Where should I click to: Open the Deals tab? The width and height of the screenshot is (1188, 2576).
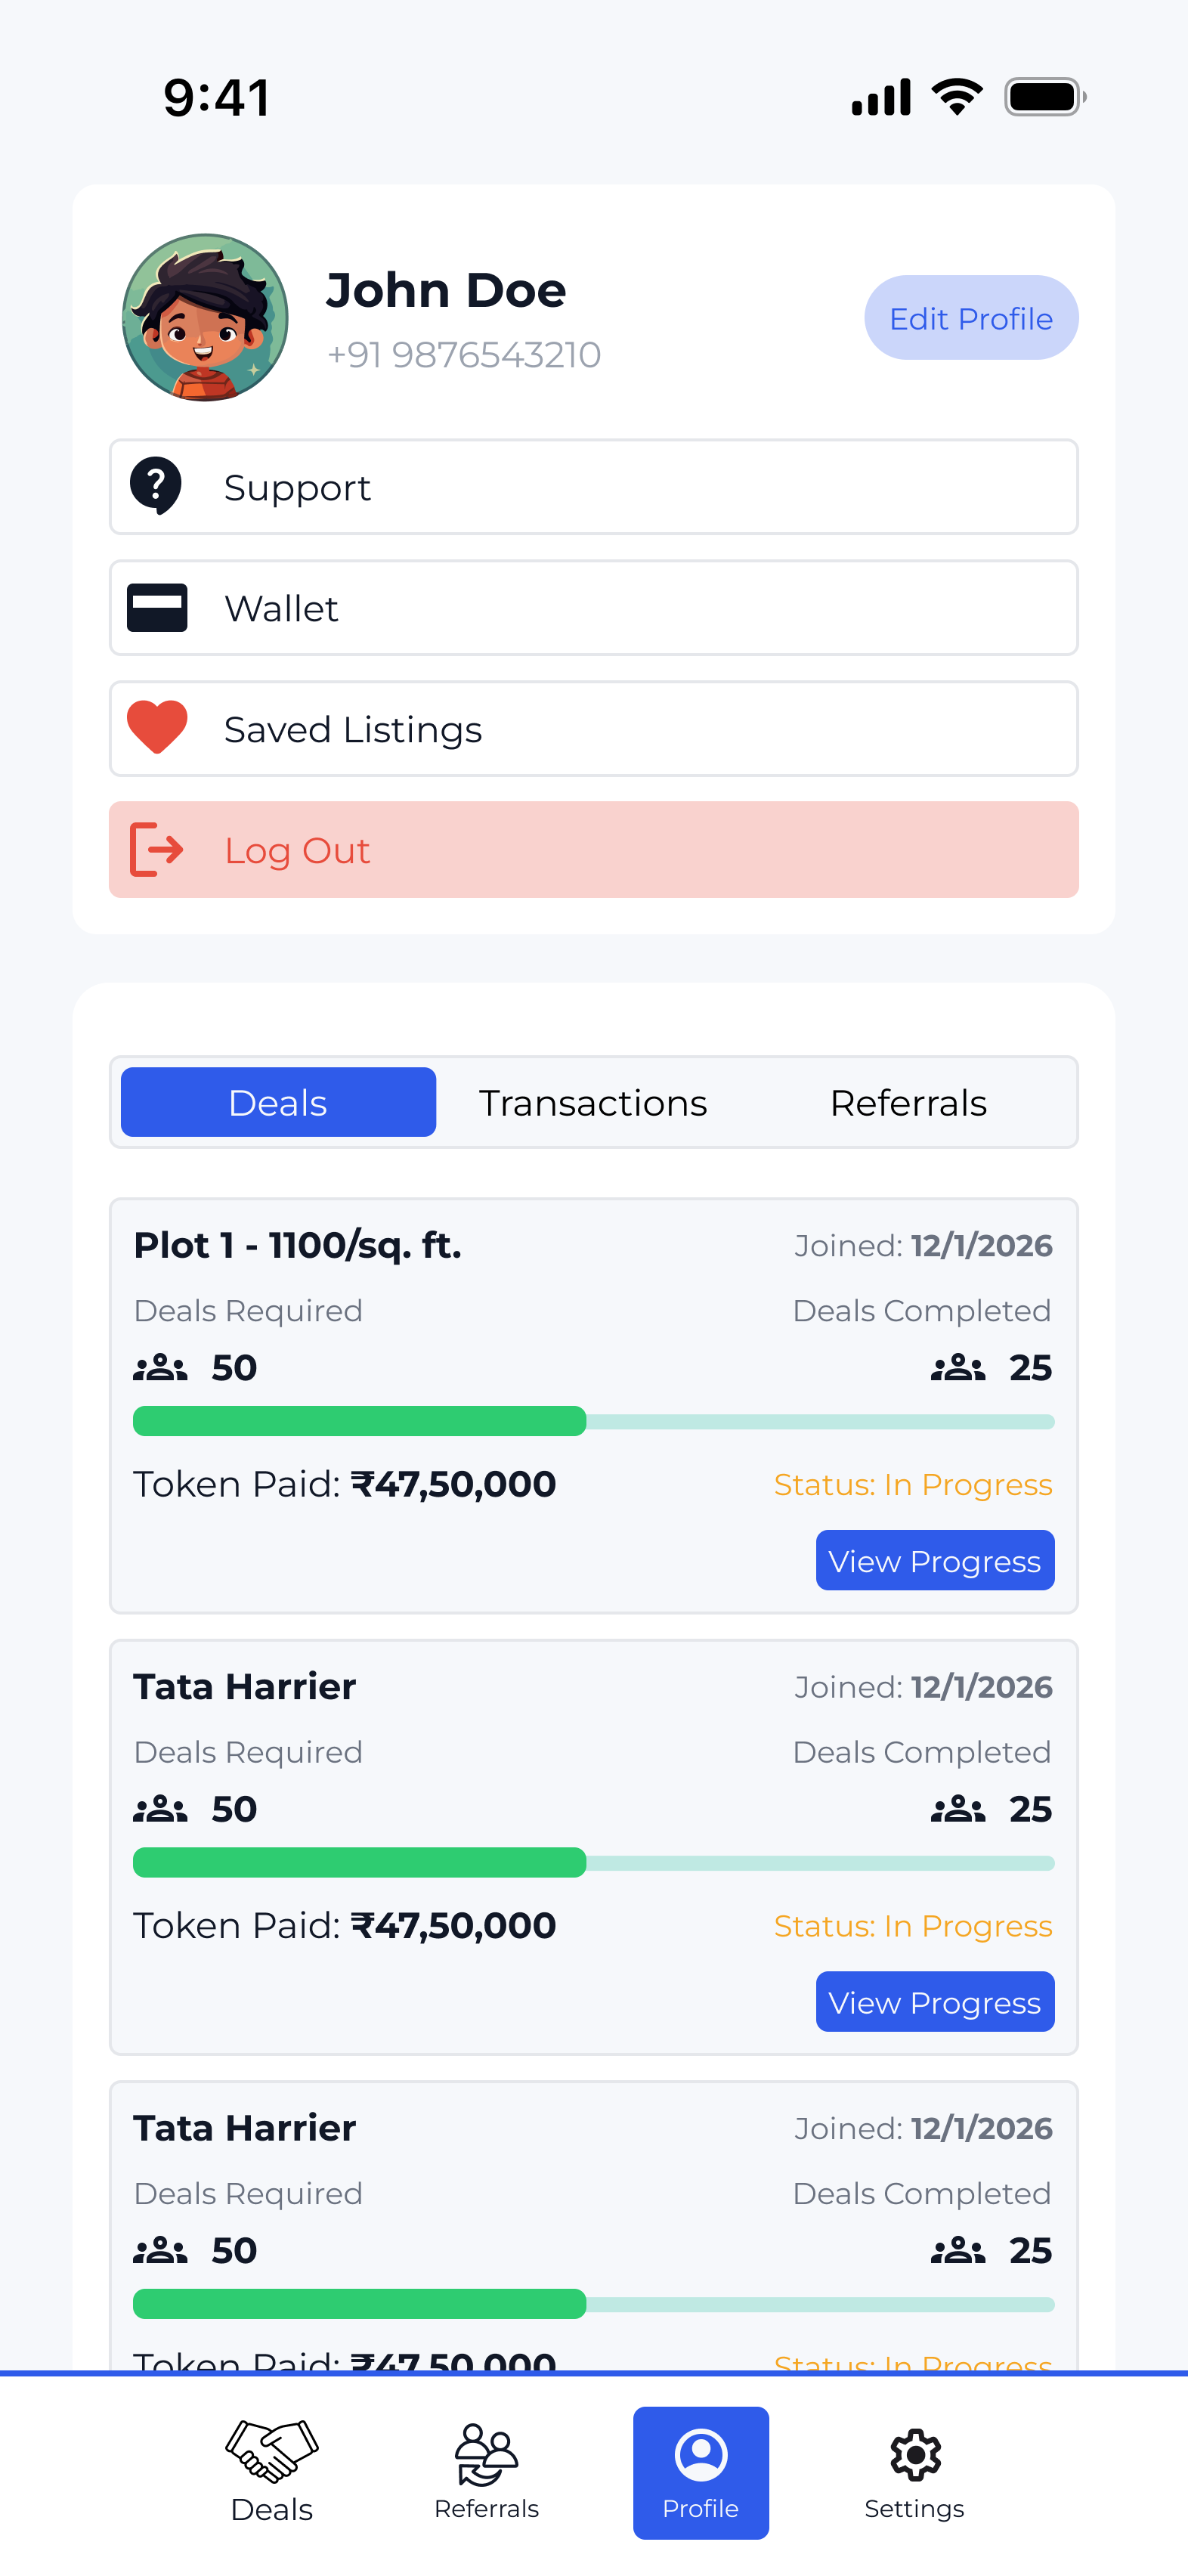(x=277, y=1102)
